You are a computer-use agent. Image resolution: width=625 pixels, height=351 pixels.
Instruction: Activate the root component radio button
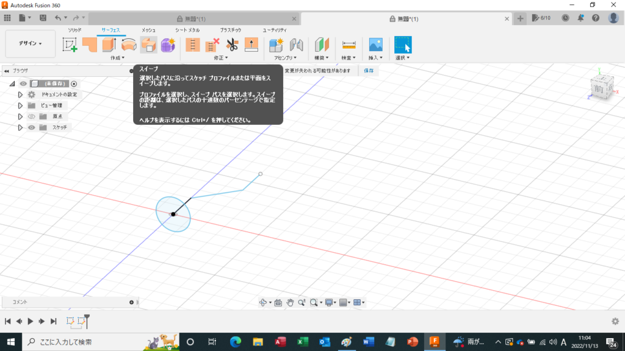[74, 83]
